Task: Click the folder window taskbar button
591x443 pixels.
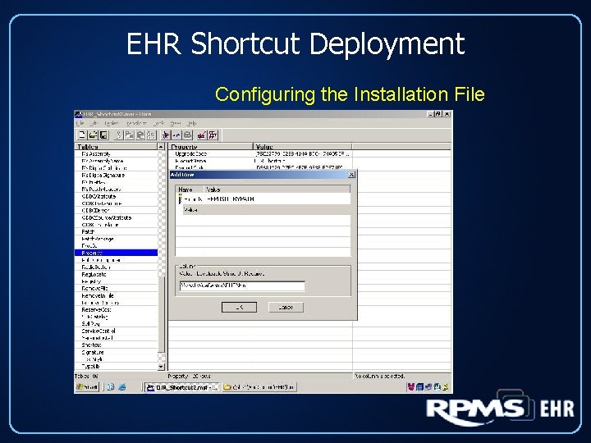Action: 259,387
